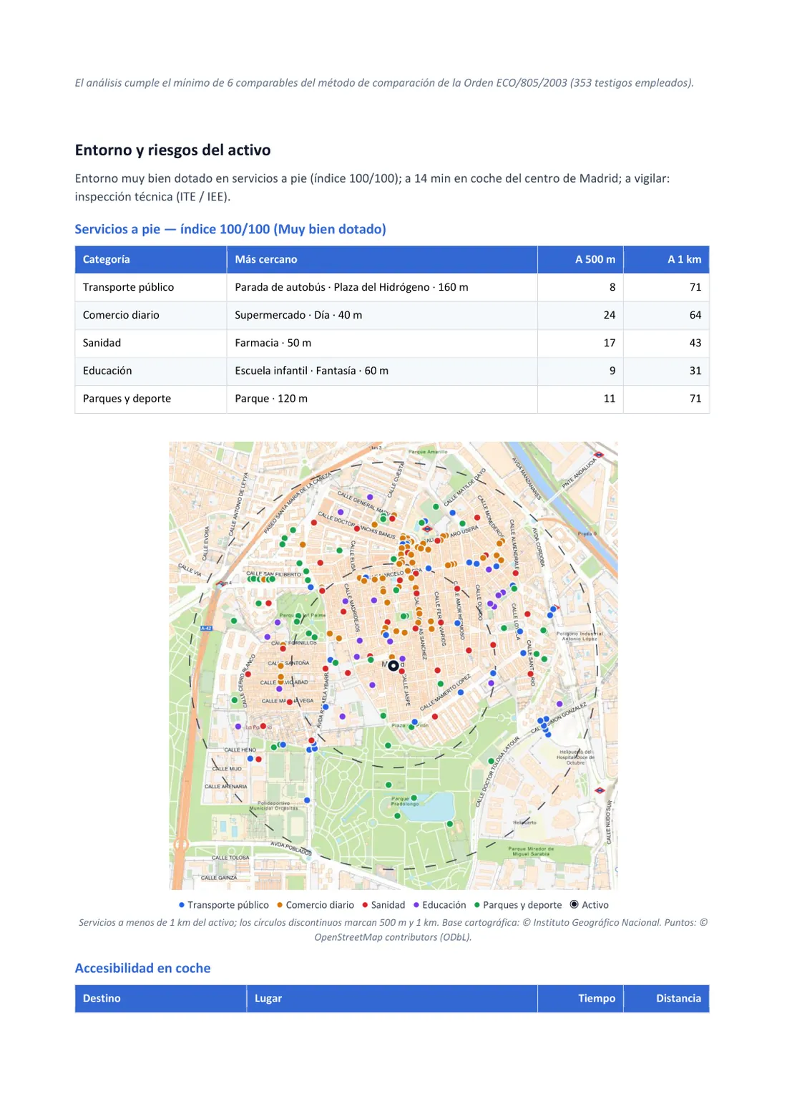Screen dimensions: 787x1114
Task: Select the 'Comercio diario' table row label
Action: 122,315
